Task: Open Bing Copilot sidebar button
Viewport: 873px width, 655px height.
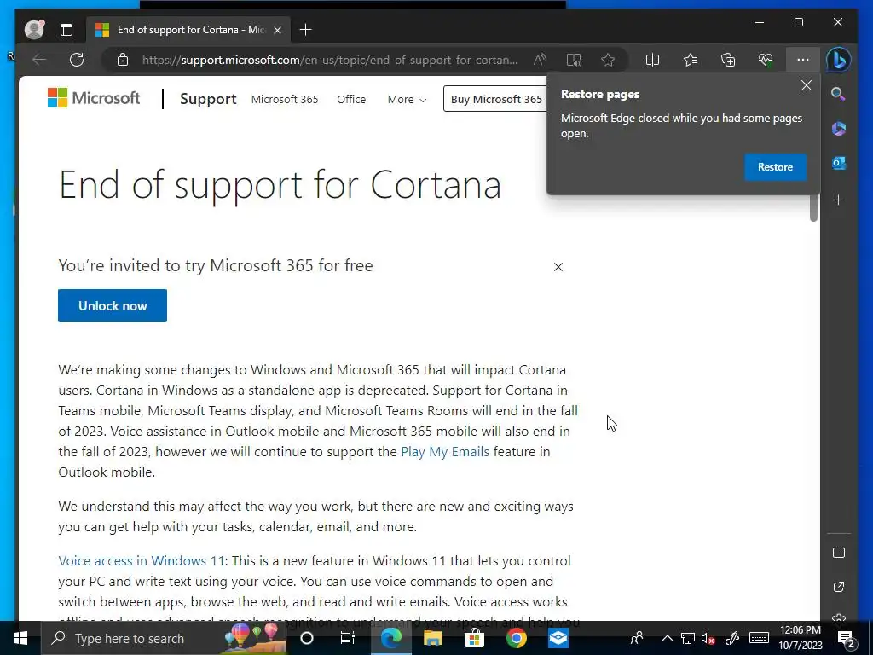Action: point(839,60)
